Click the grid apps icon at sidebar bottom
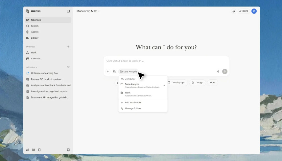This screenshot has width=282, height=161. click(x=34, y=150)
